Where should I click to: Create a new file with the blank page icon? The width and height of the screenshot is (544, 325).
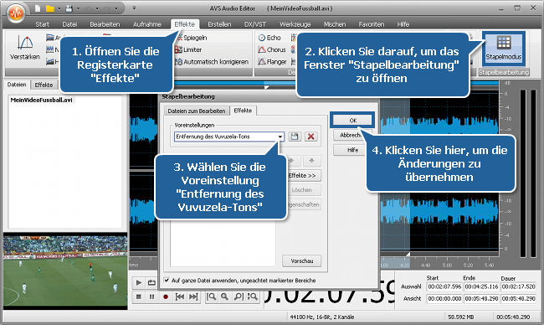click(x=38, y=8)
